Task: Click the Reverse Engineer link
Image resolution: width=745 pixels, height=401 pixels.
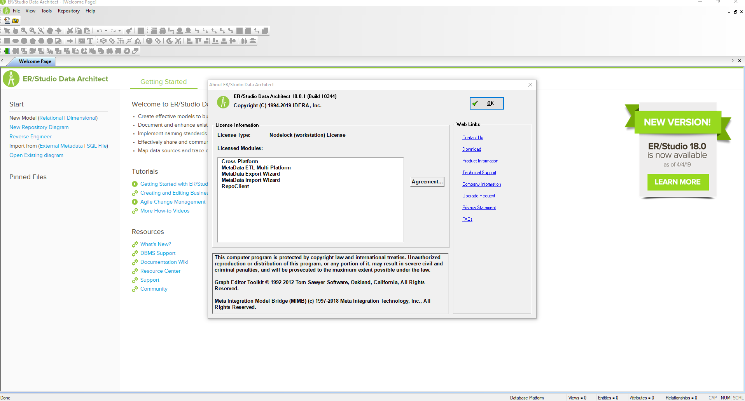Action: click(x=30, y=136)
